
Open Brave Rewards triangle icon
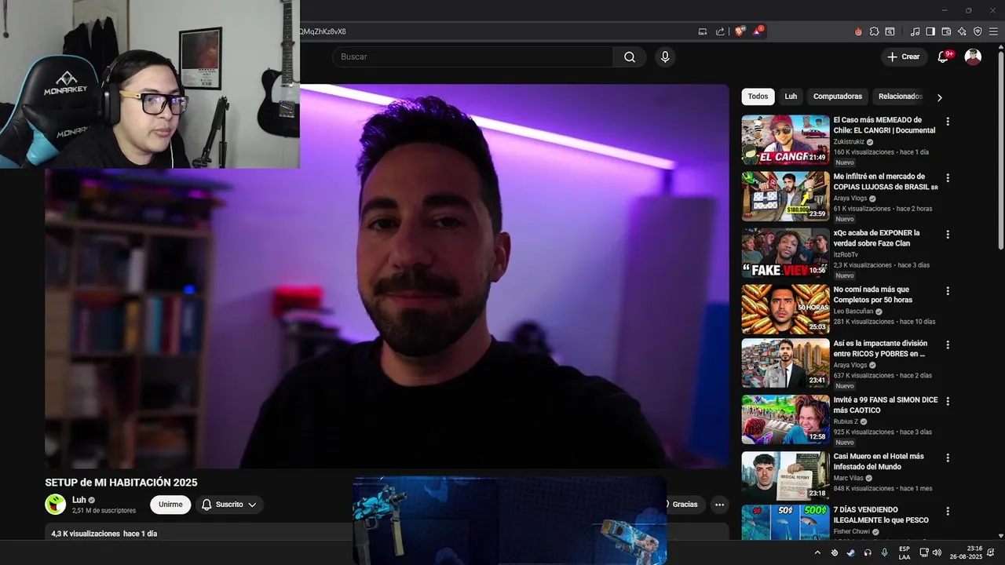coord(758,31)
